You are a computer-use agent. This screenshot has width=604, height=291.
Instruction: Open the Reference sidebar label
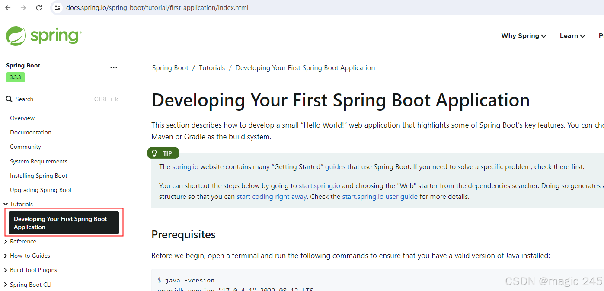pyautogui.click(x=23, y=241)
